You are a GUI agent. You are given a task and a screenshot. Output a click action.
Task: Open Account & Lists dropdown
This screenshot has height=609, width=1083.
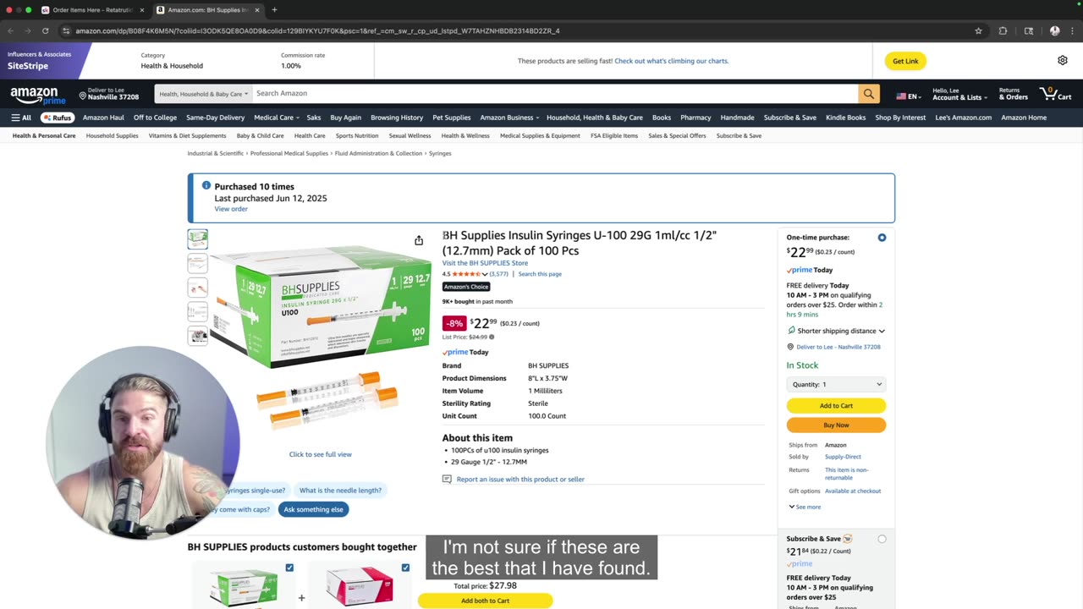pyautogui.click(x=959, y=94)
